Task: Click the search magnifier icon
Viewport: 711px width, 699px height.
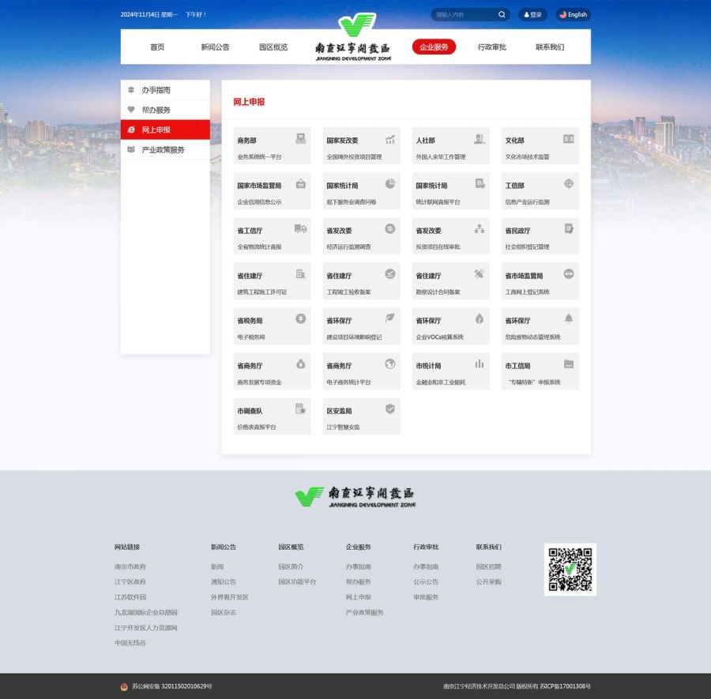Action: (x=501, y=14)
